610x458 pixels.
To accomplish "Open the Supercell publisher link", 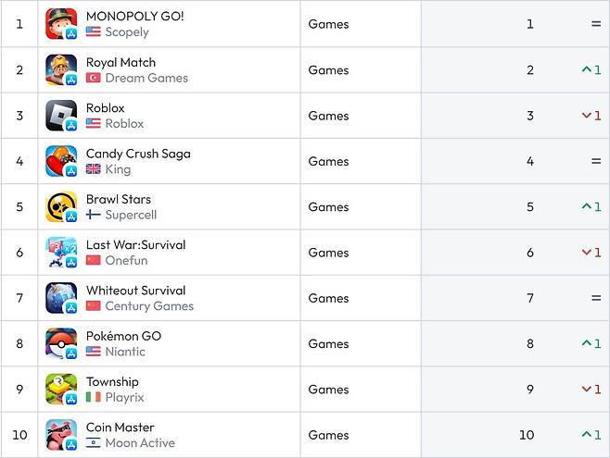I will tap(131, 215).
